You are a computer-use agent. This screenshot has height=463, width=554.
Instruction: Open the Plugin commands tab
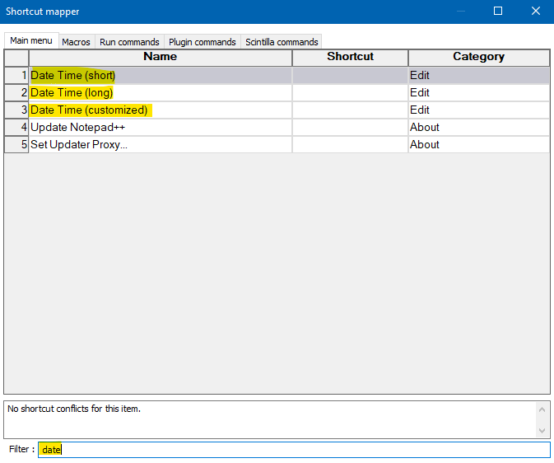click(x=203, y=42)
